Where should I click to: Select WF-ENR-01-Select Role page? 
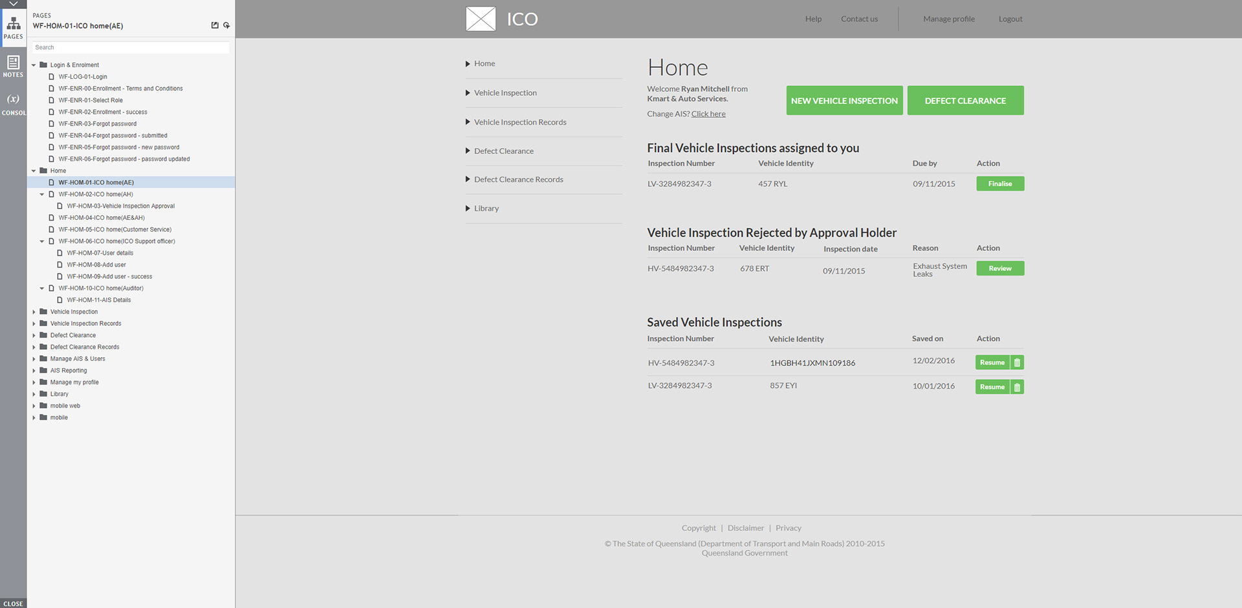pyautogui.click(x=91, y=100)
